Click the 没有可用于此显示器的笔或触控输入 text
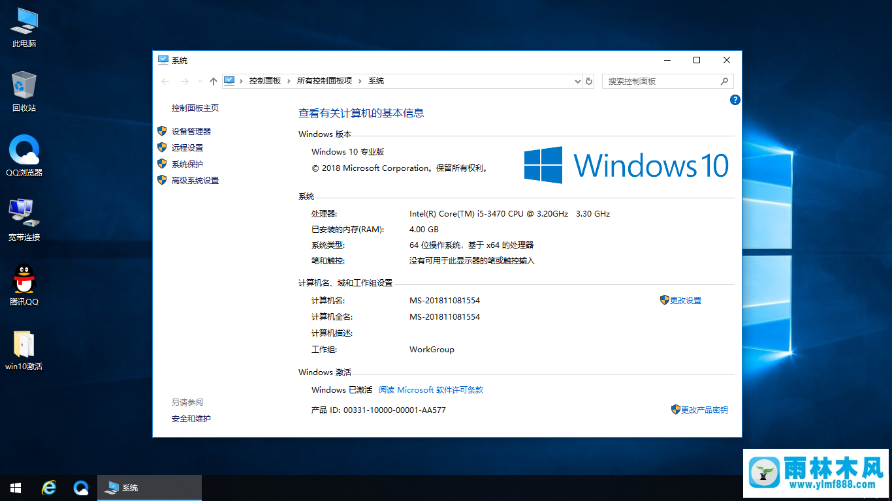 [x=472, y=261]
